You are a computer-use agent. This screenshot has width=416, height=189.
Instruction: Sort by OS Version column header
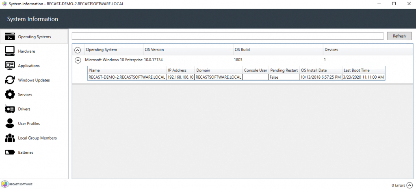(x=188, y=50)
